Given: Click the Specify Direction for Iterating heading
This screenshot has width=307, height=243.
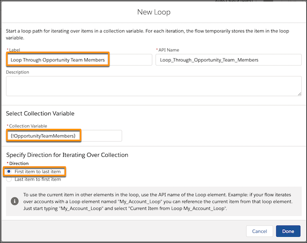Looking at the screenshot, I should [67, 155].
